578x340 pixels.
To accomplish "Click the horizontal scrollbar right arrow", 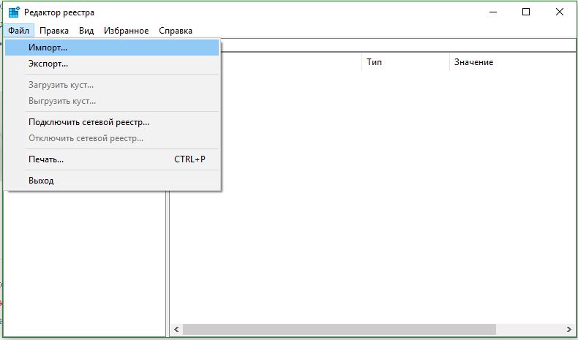I will pyautogui.click(x=568, y=329).
